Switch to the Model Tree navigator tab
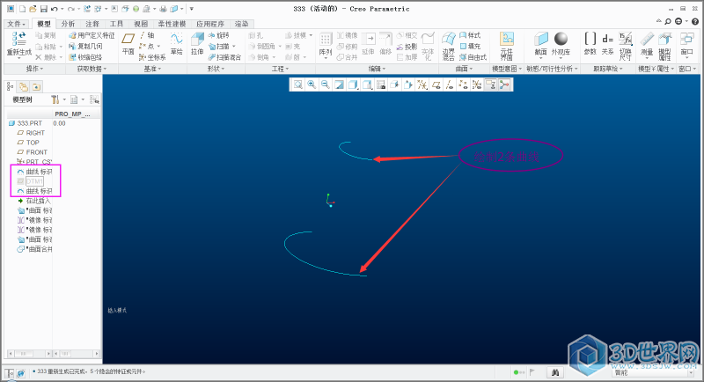Image resolution: width=704 pixels, height=382 pixels. (x=11, y=86)
